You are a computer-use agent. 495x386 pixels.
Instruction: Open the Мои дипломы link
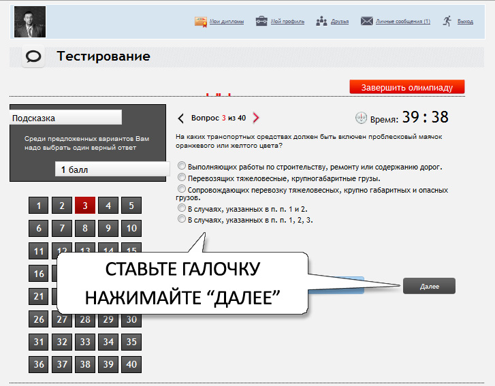(227, 22)
